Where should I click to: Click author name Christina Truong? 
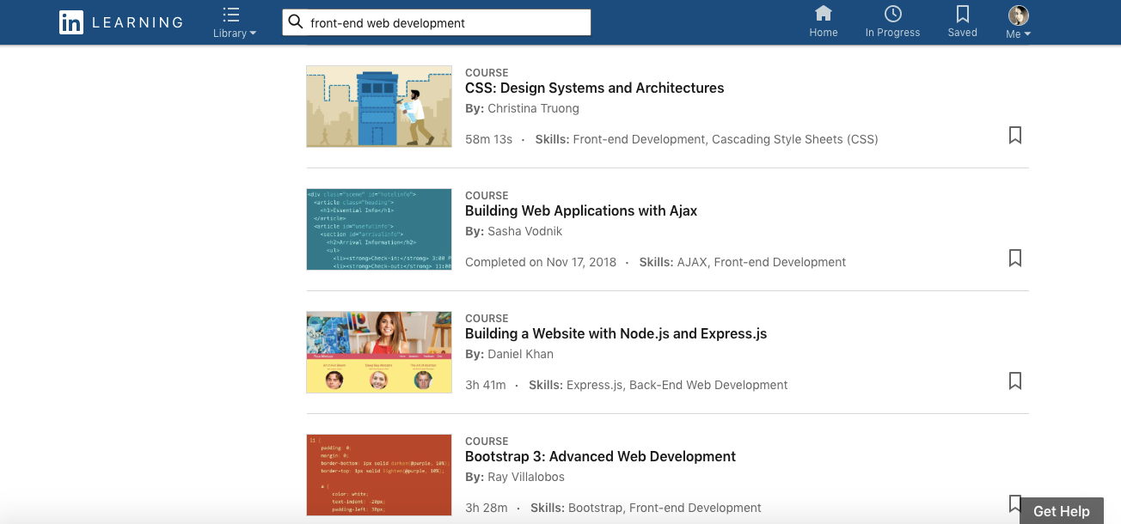pyautogui.click(x=533, y=108)
